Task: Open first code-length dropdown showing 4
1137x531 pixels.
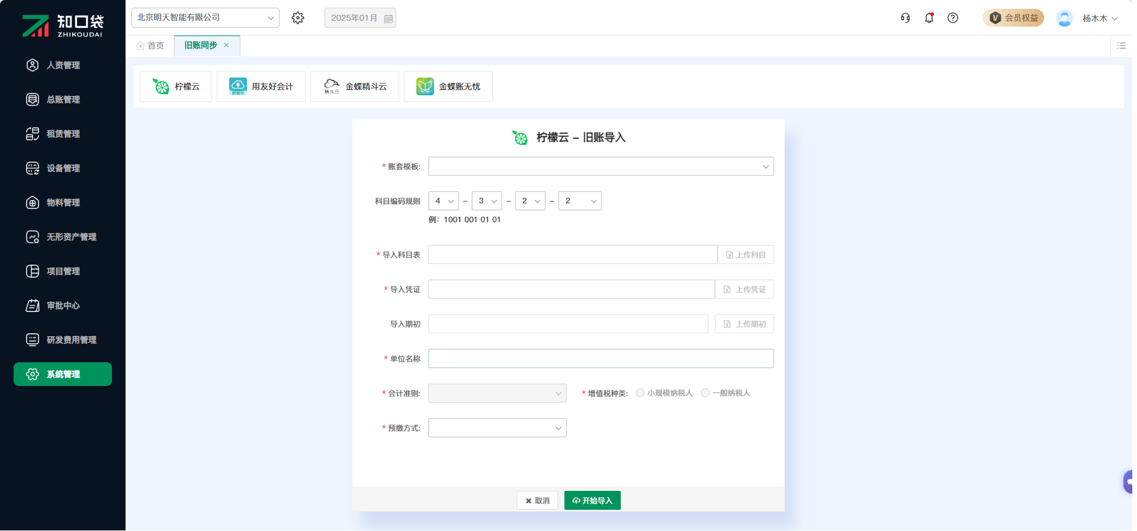Action: pos(444,201)
